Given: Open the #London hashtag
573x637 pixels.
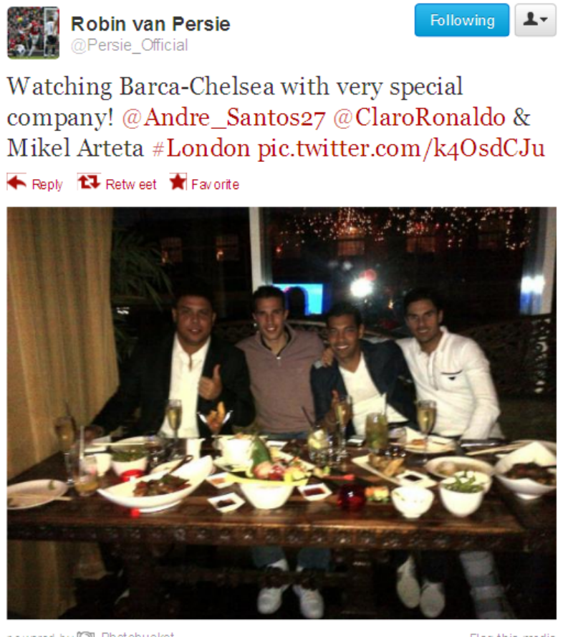Looking at the screenshot, I should pos(201,148).
